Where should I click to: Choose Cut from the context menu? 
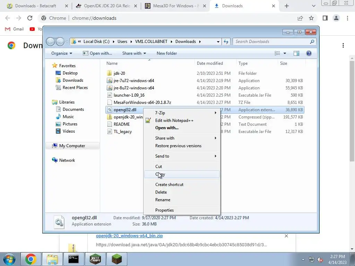[x=182, y=167]
